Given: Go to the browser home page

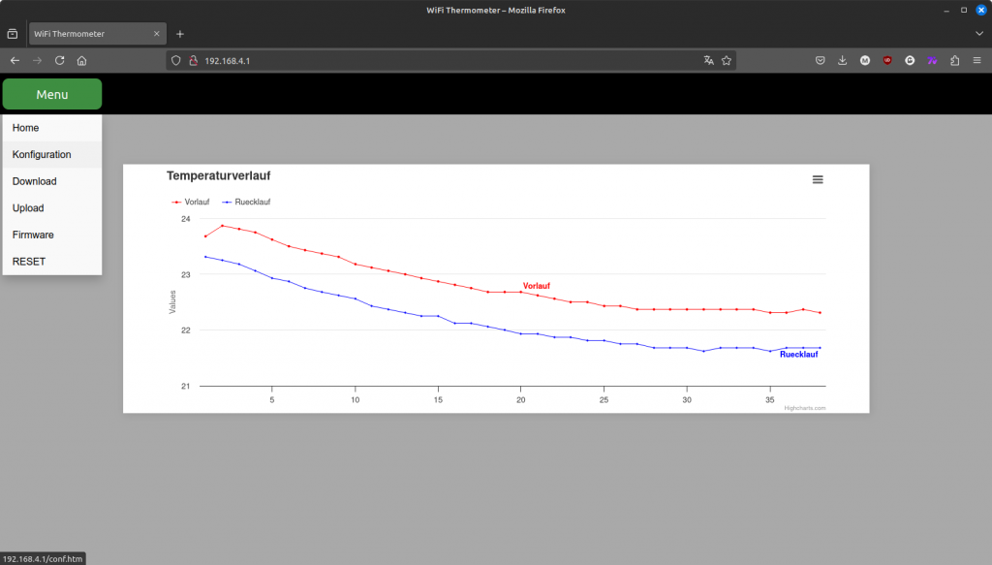Looking at the screenshot, I should [82, 60].
